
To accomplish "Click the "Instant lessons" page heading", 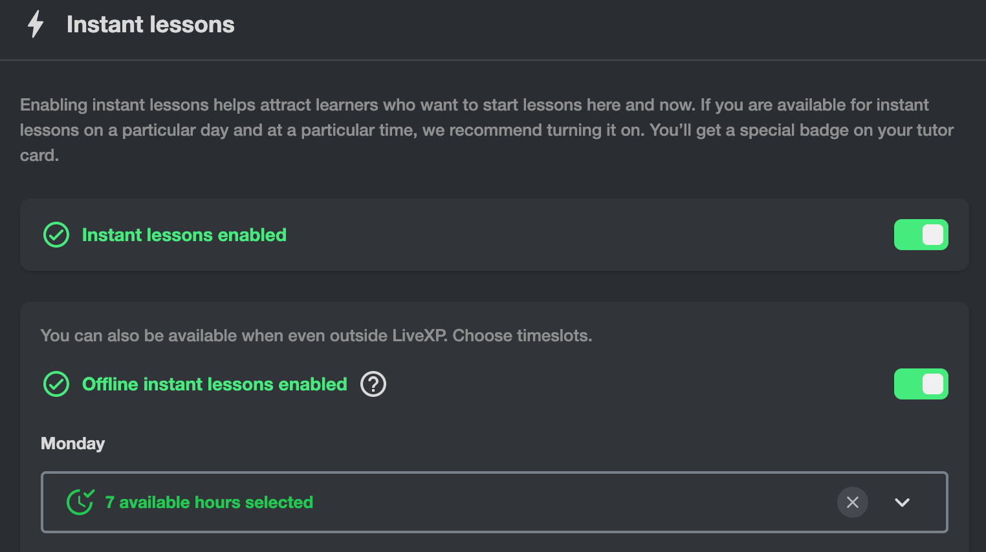I will point(150,25).
